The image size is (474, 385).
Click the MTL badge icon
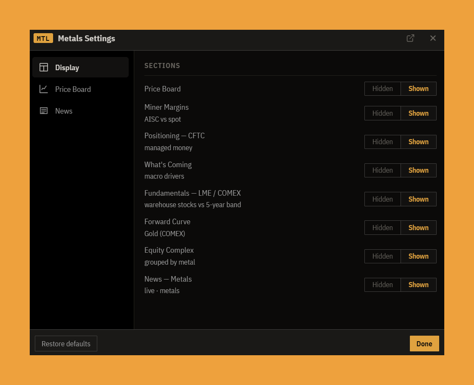tap(43, 38)
